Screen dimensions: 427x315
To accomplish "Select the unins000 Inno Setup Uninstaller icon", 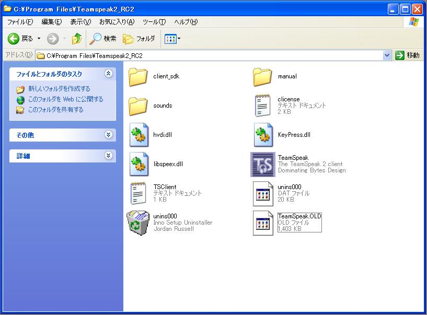I will [x=138, y=223].
